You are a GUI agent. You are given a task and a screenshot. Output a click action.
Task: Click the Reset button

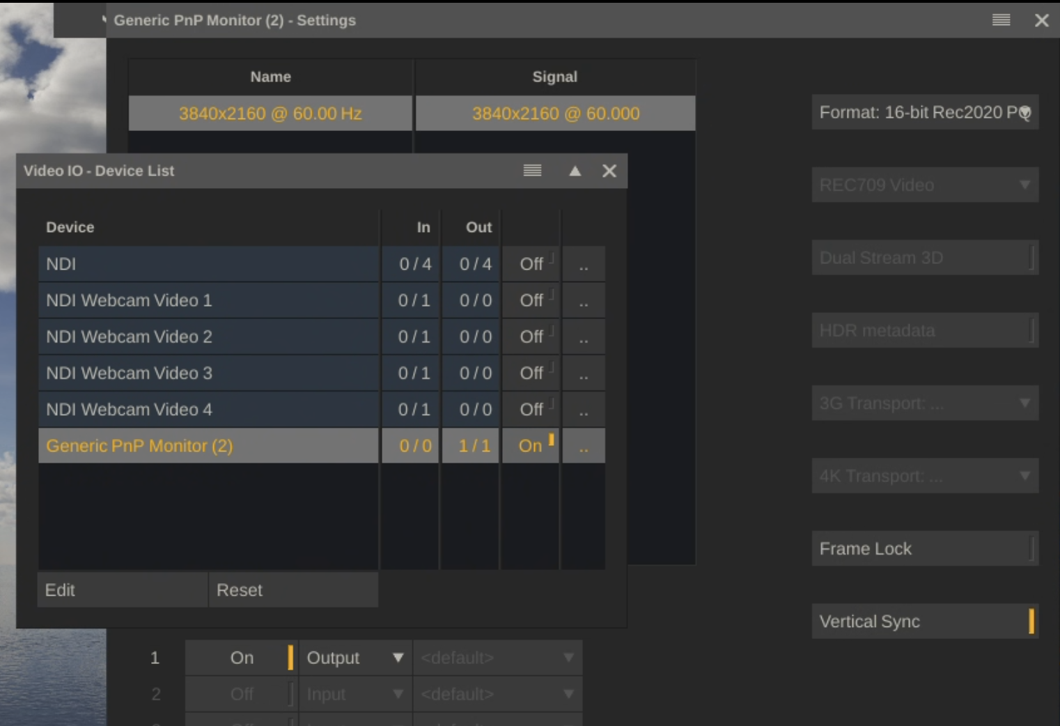click(x=293, y=590)
